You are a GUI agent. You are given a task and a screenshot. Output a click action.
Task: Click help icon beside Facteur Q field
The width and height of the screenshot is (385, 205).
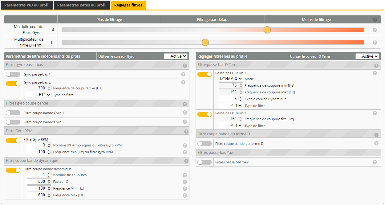(x=185, y=182)
